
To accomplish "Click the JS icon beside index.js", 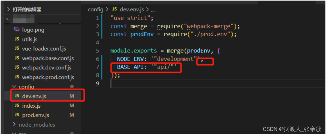I will 17,105.
